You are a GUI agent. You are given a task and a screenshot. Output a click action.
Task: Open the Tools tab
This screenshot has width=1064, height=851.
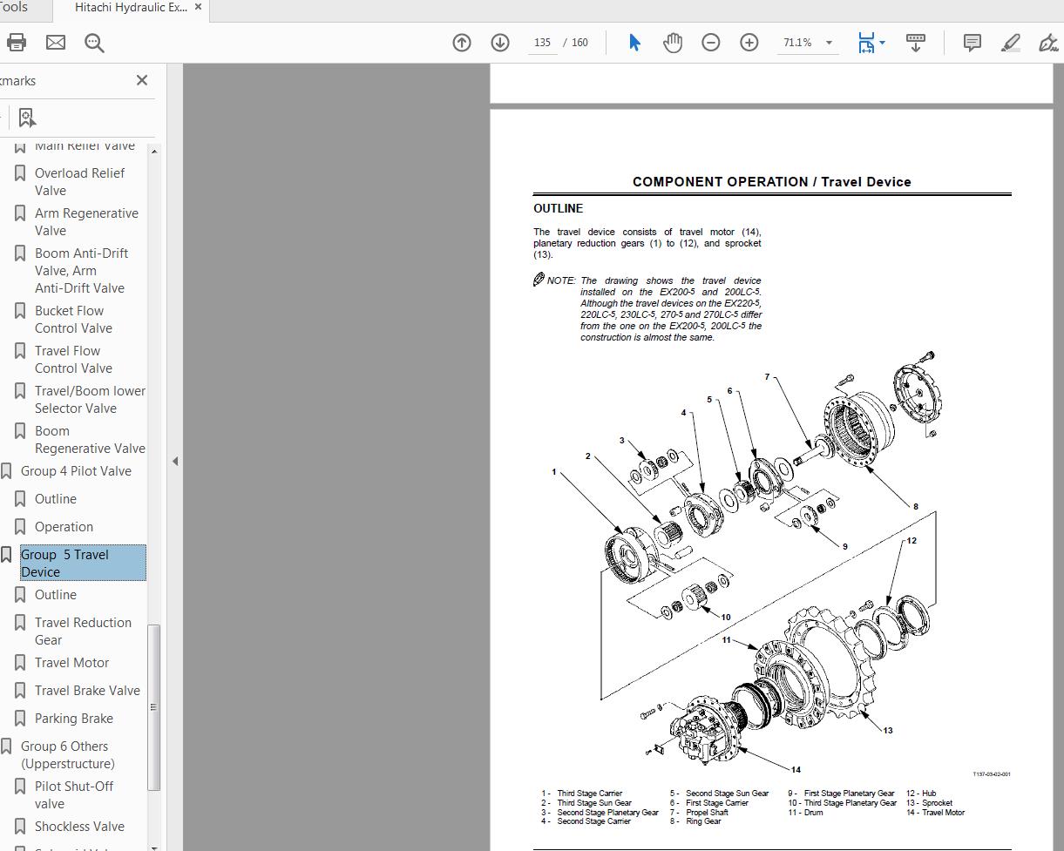point(14,8)
